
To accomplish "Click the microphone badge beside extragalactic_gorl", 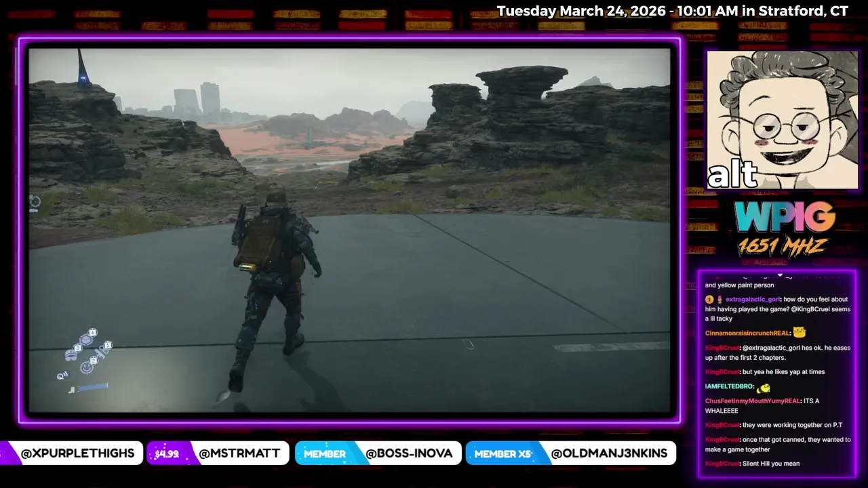I will click(719, 300).
